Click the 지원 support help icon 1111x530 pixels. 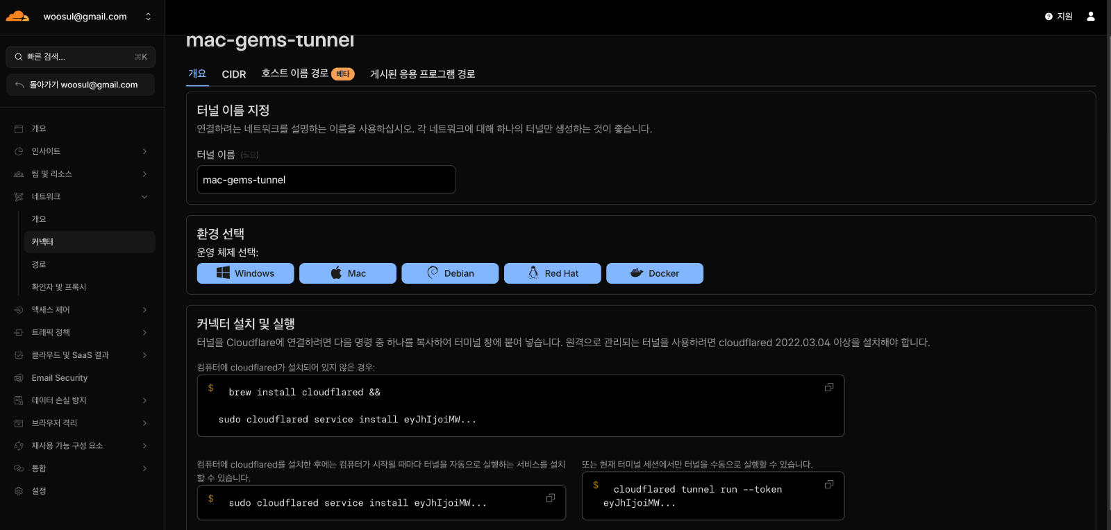pos(1049,17)
